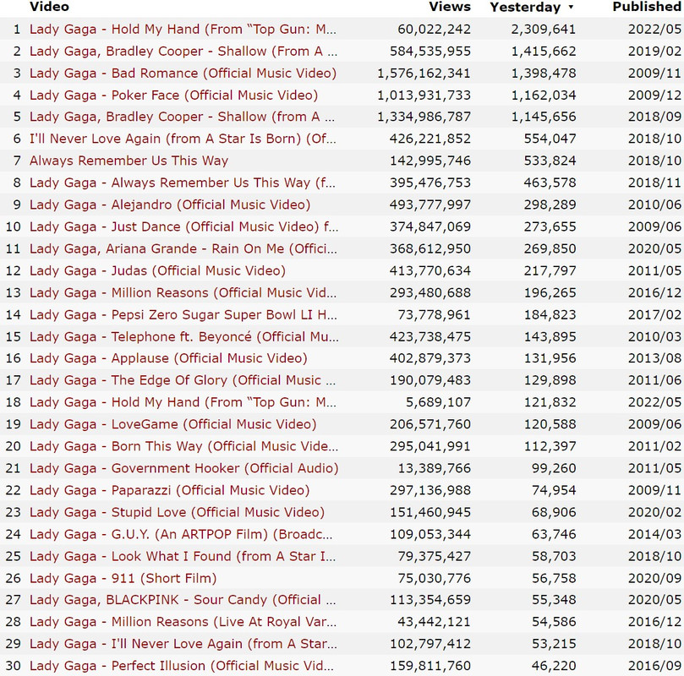The height and width of the screenshot is (676, 684).
Task: Select yesterday value 46,220
Action: click(554, 666)
